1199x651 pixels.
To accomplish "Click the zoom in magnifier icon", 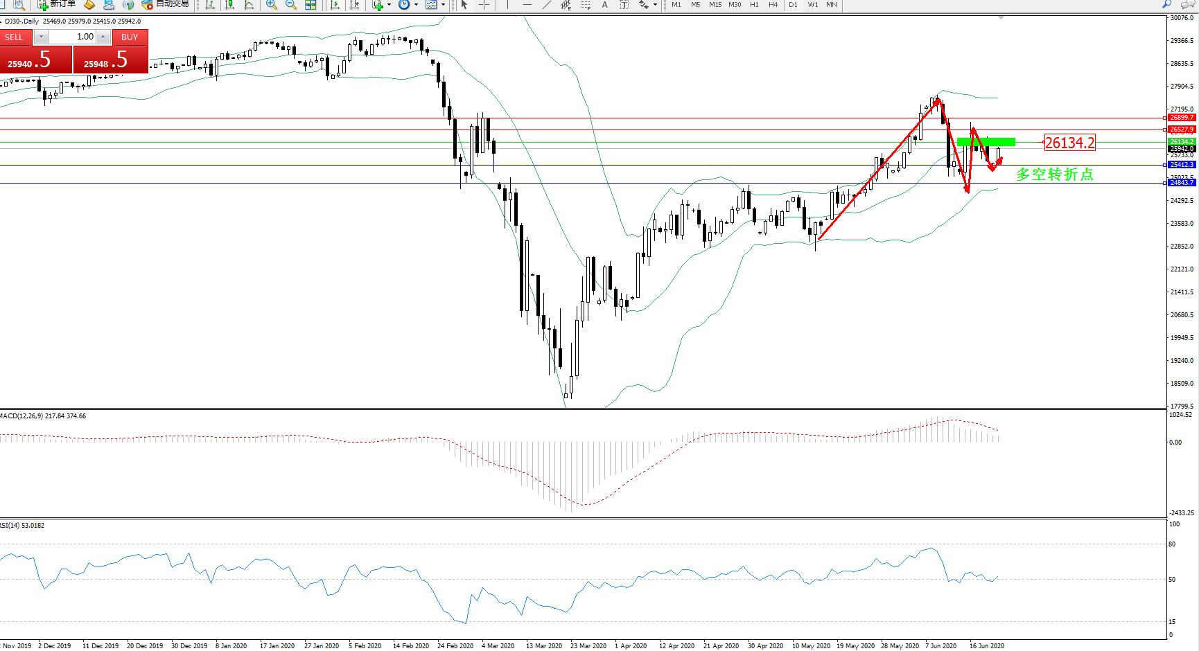I will [x=272, y=5].
